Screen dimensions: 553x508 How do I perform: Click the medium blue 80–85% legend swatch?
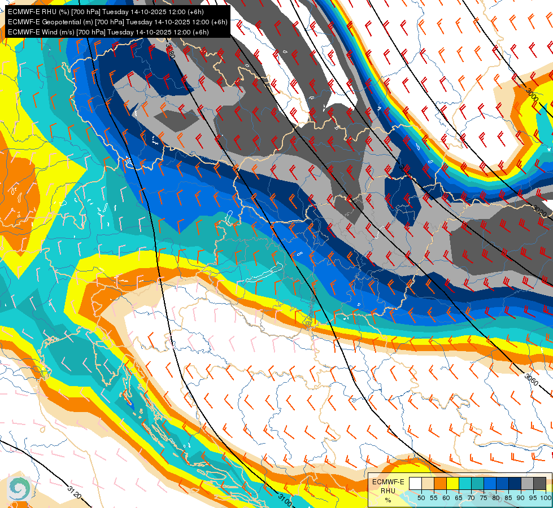click(x=502, y=483)
